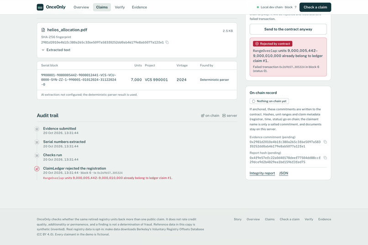Screen dimensions: 368x245
Task: Click the Units column header
Action: click(138, 65)
